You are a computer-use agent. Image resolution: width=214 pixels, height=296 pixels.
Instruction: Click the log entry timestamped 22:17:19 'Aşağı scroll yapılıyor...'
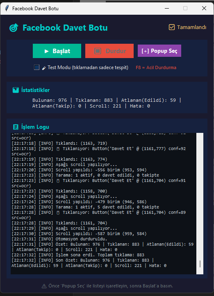64,165
